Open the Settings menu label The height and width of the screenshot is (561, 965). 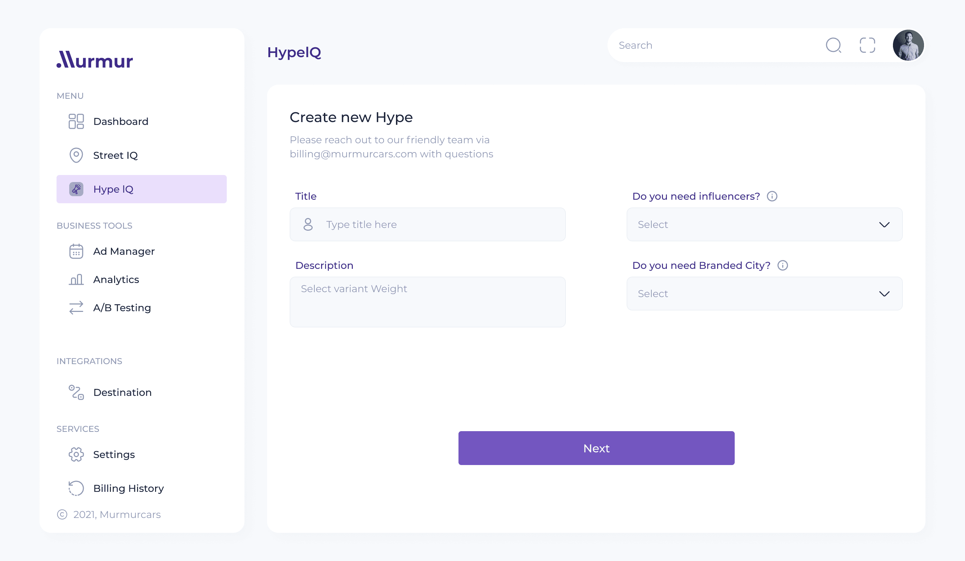point(114,454)
